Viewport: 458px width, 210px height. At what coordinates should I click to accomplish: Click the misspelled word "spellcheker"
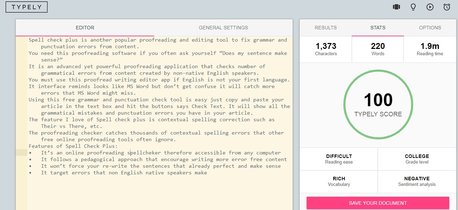click(x=144, y=153)
